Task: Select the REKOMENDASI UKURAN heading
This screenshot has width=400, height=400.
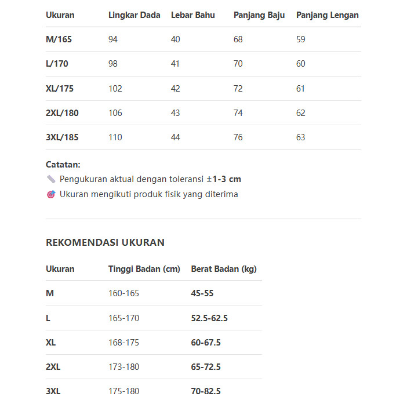Action: point(105,242)
